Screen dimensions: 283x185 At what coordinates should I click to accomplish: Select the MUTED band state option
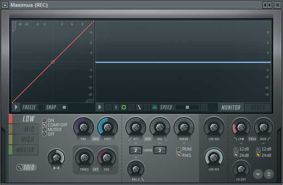coord(52,130)
